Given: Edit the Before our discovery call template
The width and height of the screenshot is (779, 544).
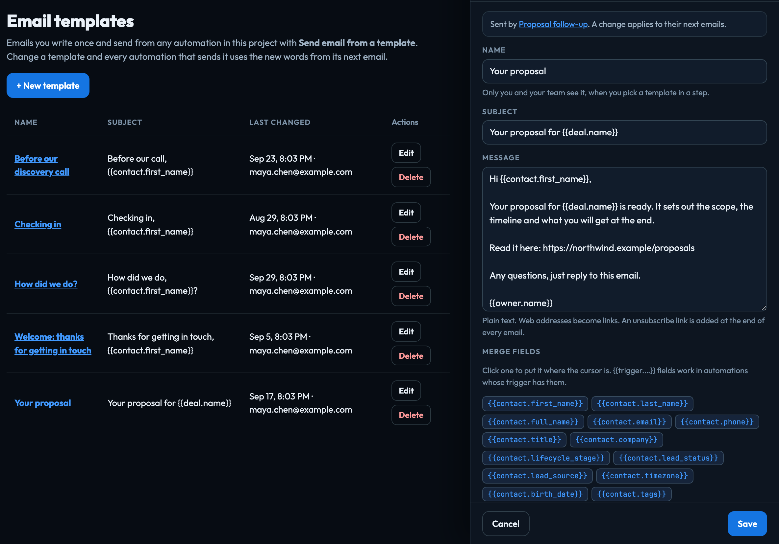Looking at the screenshot, I should point(406,153).
